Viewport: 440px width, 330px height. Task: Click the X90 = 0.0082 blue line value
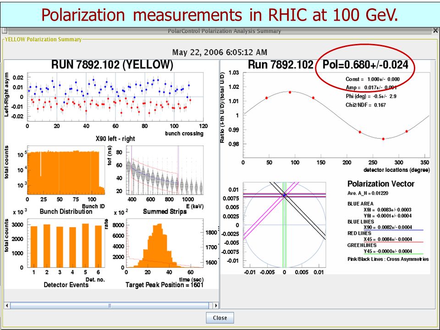388,227
